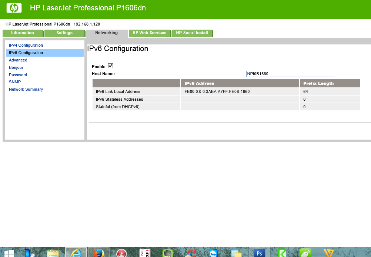371x257 pixels.
Task: Open the Settings tab
Action: click(x=64, y=33)
